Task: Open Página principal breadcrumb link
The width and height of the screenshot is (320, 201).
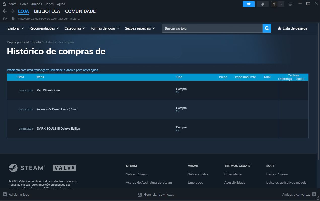Action: tap(18, 42)
